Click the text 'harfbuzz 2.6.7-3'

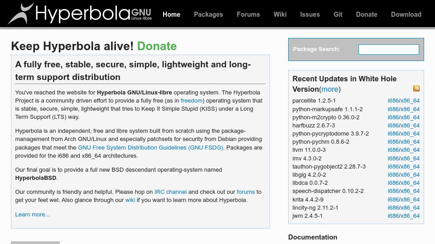(314, 125)
